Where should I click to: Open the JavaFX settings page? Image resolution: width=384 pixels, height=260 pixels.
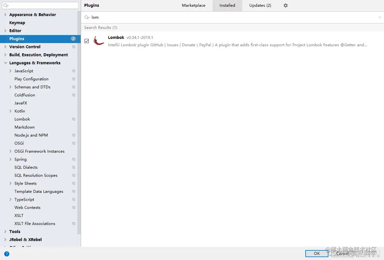(x=21, y=103)
